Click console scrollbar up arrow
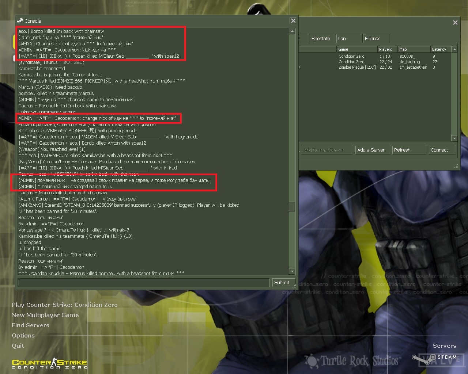 (292, 31)
